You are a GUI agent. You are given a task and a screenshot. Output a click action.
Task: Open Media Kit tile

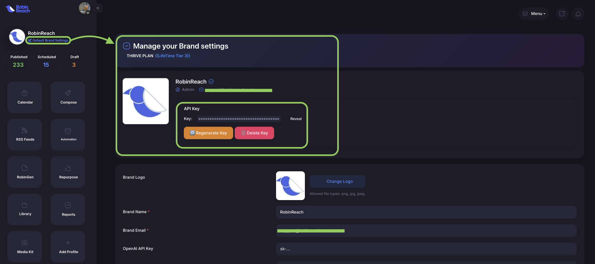point(25,247)
